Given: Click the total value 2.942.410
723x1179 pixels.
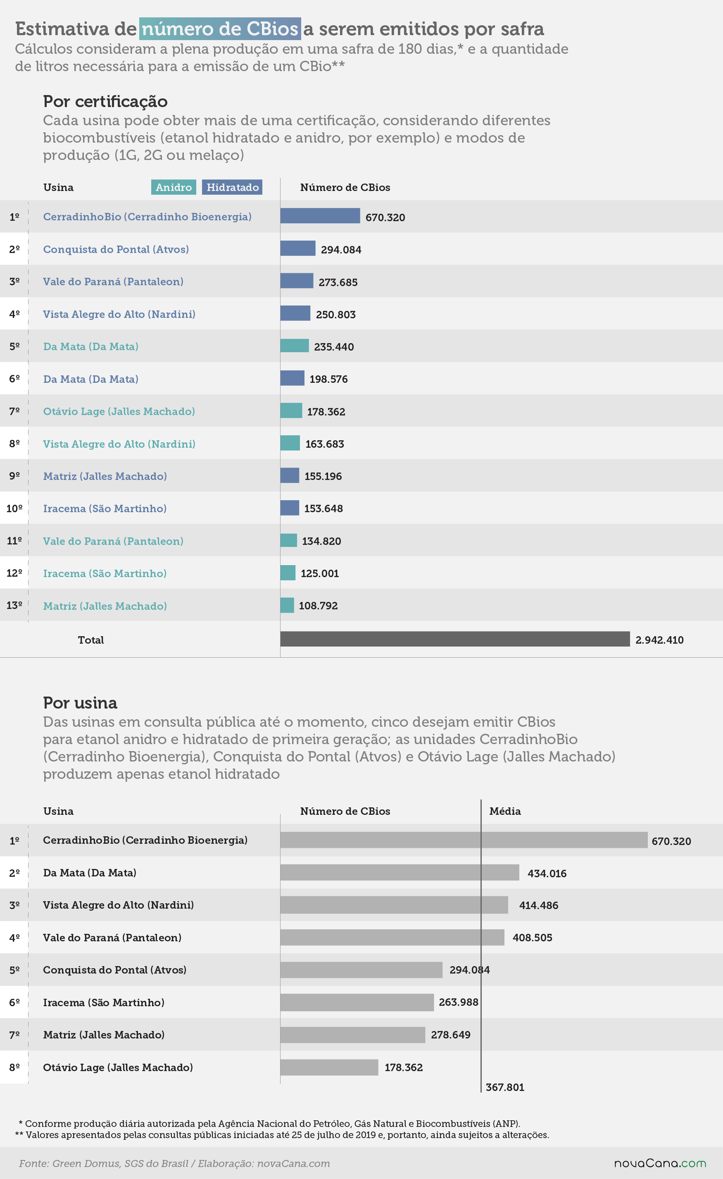Looking at the screenshot, I should (x=659, y=640).
